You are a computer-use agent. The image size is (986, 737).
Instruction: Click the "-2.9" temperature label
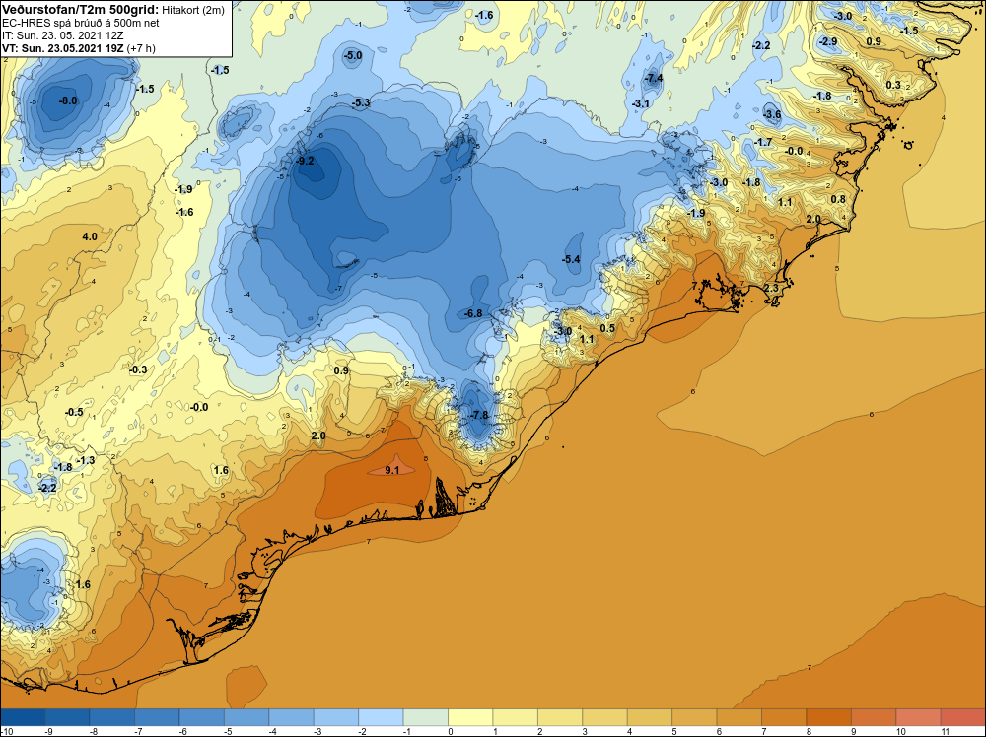828,41
